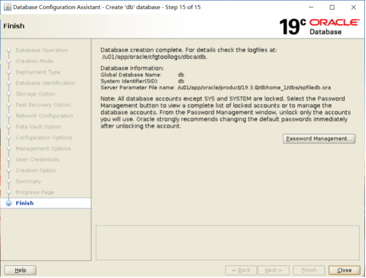Select the Storage Option step
The image size is (366, 278).
[x=35, y=94]
